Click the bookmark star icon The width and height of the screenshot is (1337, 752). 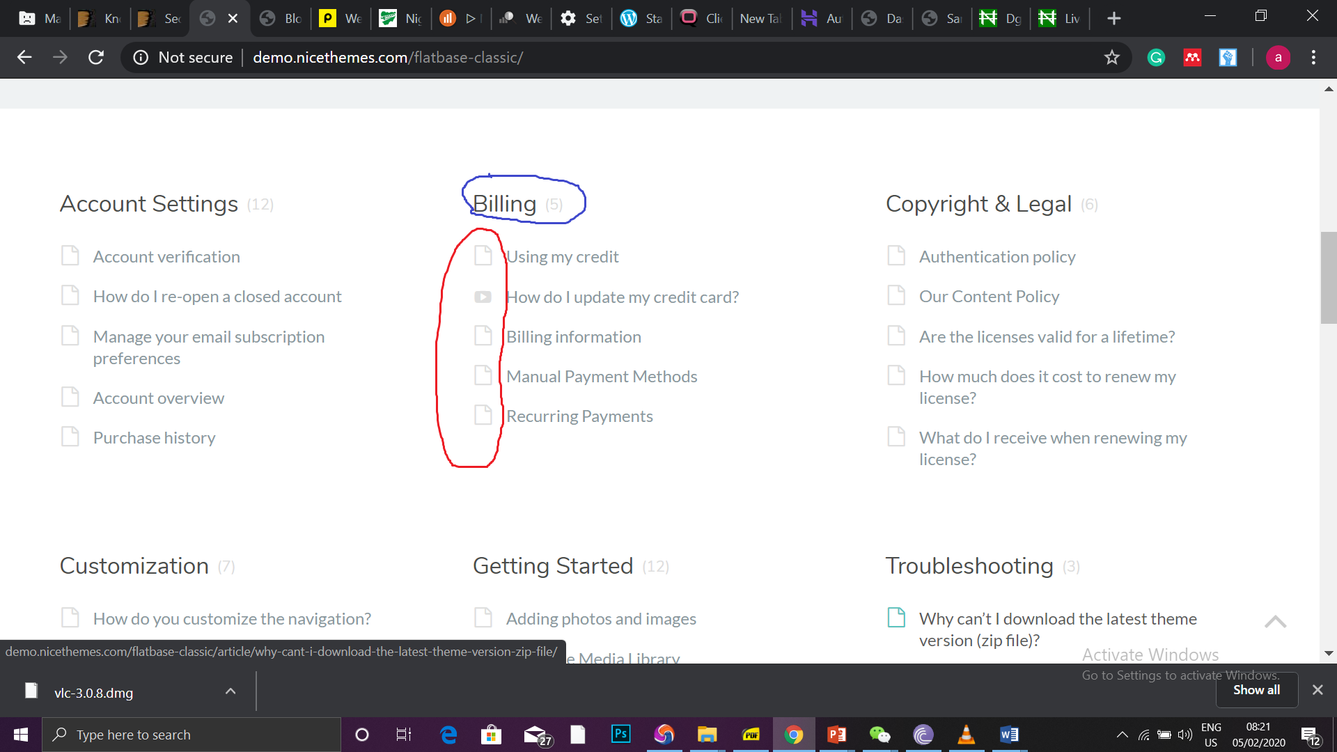click(1111, 57)
